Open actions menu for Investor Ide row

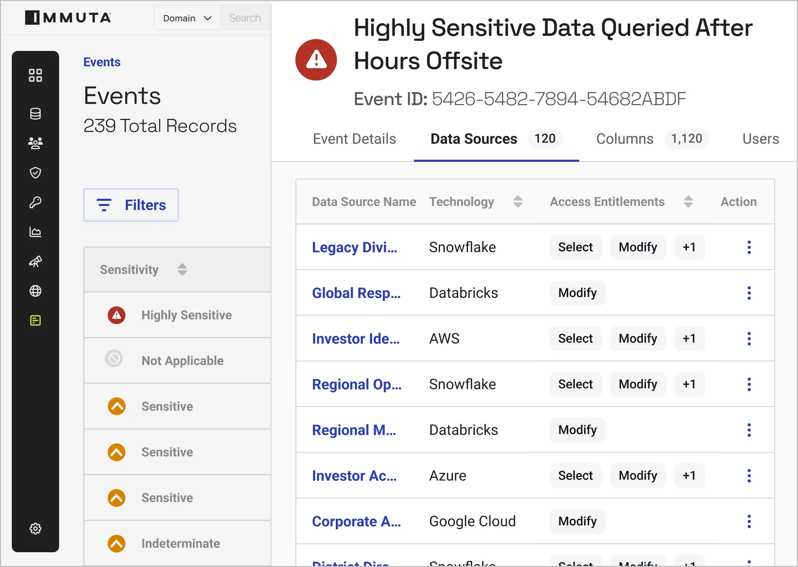[749, 339]
